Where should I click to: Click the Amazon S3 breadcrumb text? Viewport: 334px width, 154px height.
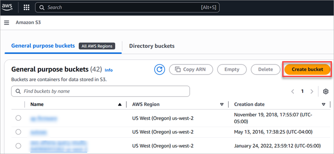28,22
